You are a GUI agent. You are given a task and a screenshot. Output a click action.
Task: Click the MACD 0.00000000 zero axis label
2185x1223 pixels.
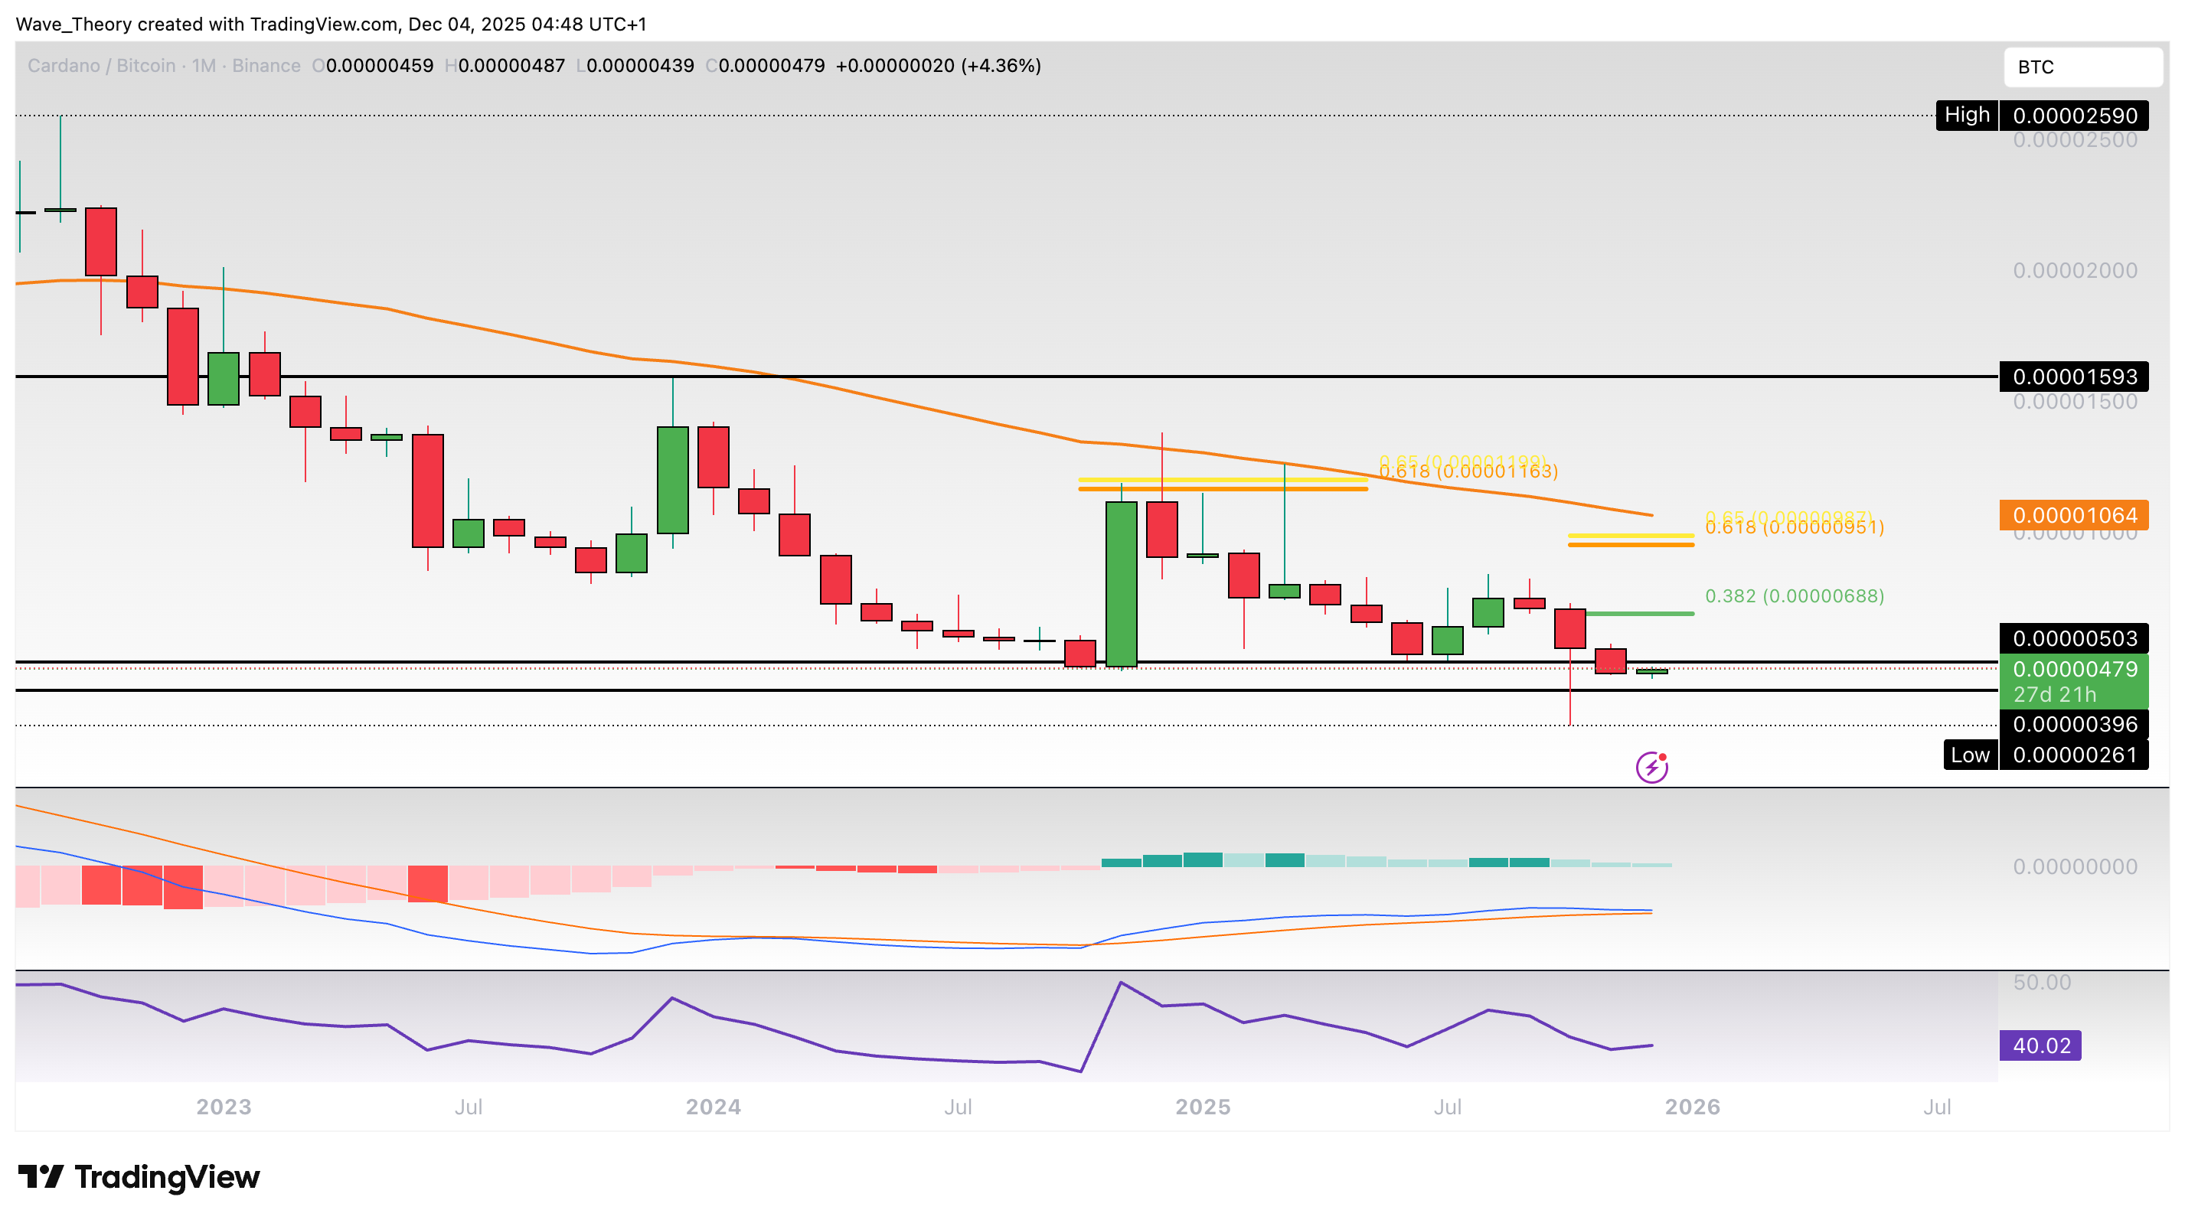tap(2074, 866)
